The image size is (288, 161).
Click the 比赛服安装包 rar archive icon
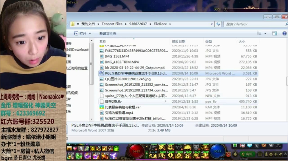click(x=102, y=107)
